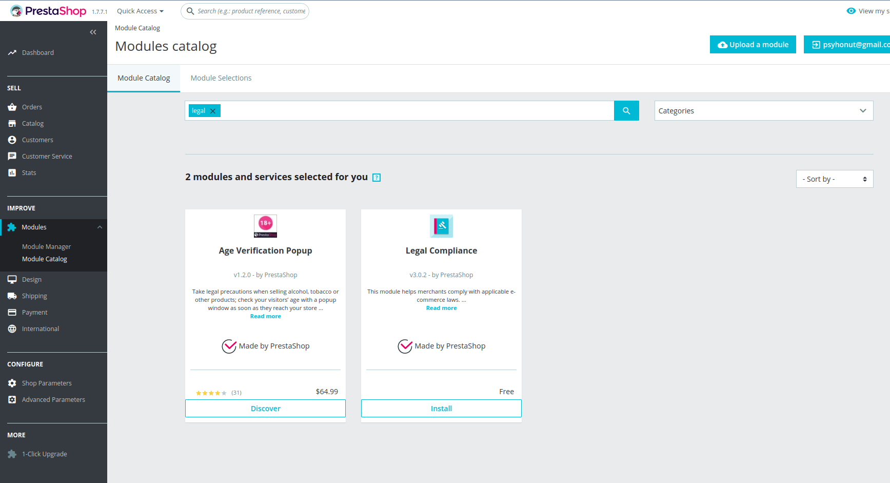This screenshot has width=890, height=483.
Task: Click the blue module search button
Action: click(x=626, y=111)
